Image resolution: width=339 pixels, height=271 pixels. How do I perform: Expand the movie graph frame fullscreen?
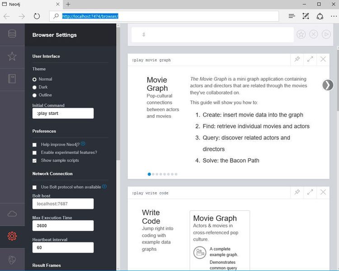point(310,59)
